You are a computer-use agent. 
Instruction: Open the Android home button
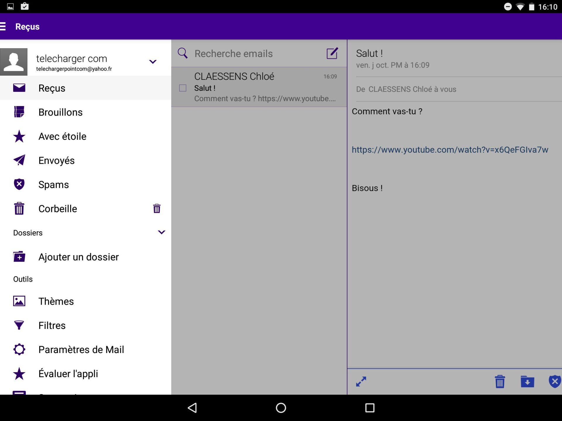point(281,408)
